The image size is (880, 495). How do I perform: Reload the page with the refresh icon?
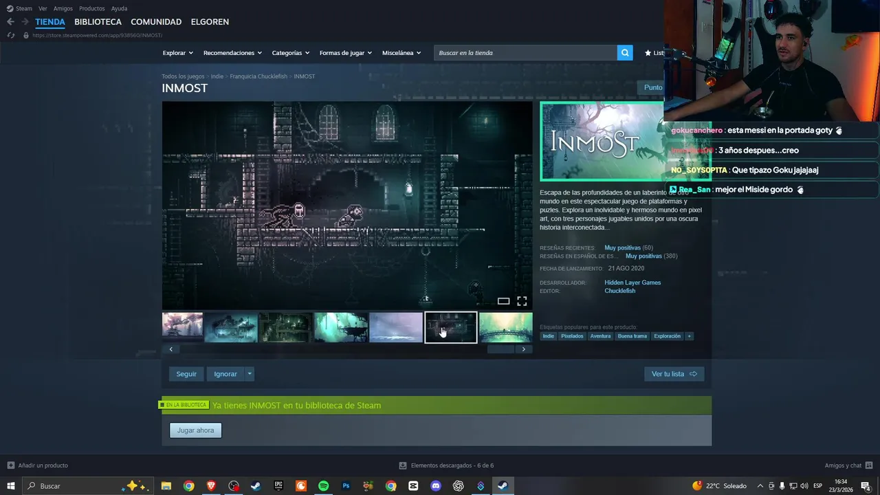point(10,35)
